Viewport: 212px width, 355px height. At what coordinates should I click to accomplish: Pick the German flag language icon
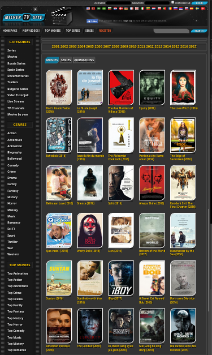coord(126,8)
